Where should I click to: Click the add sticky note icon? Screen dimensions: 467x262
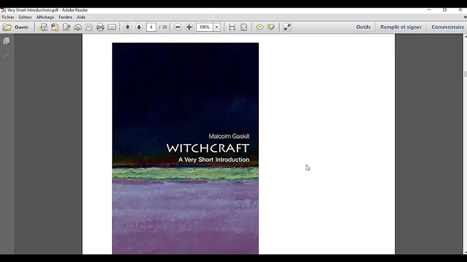(259, 27)
